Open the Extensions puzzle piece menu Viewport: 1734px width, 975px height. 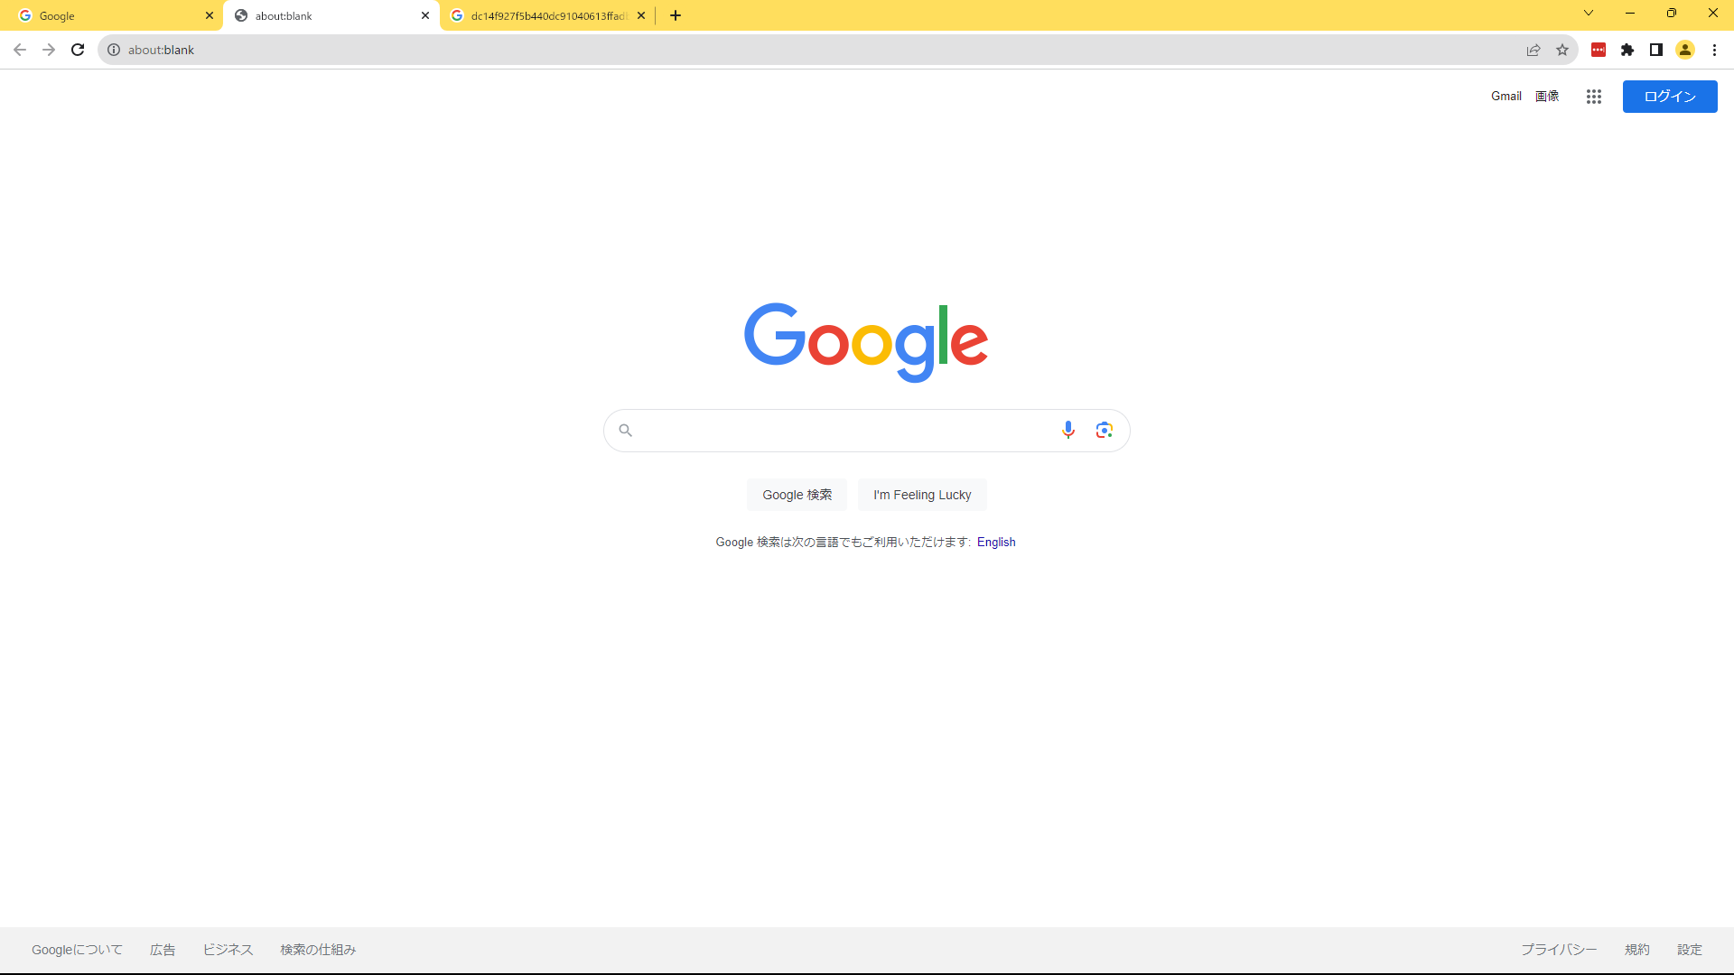1627,50
